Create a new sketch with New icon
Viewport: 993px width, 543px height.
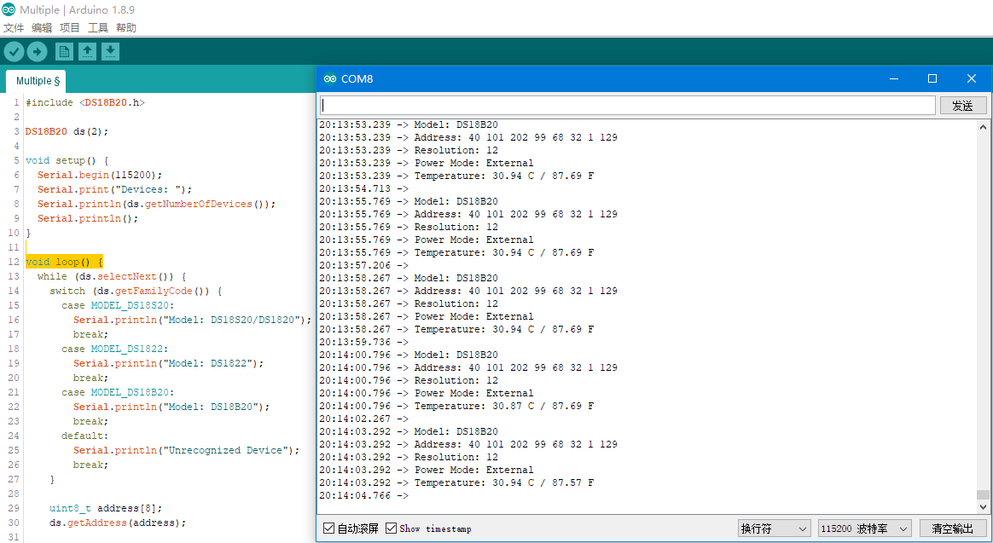click(x=65, y=52)
